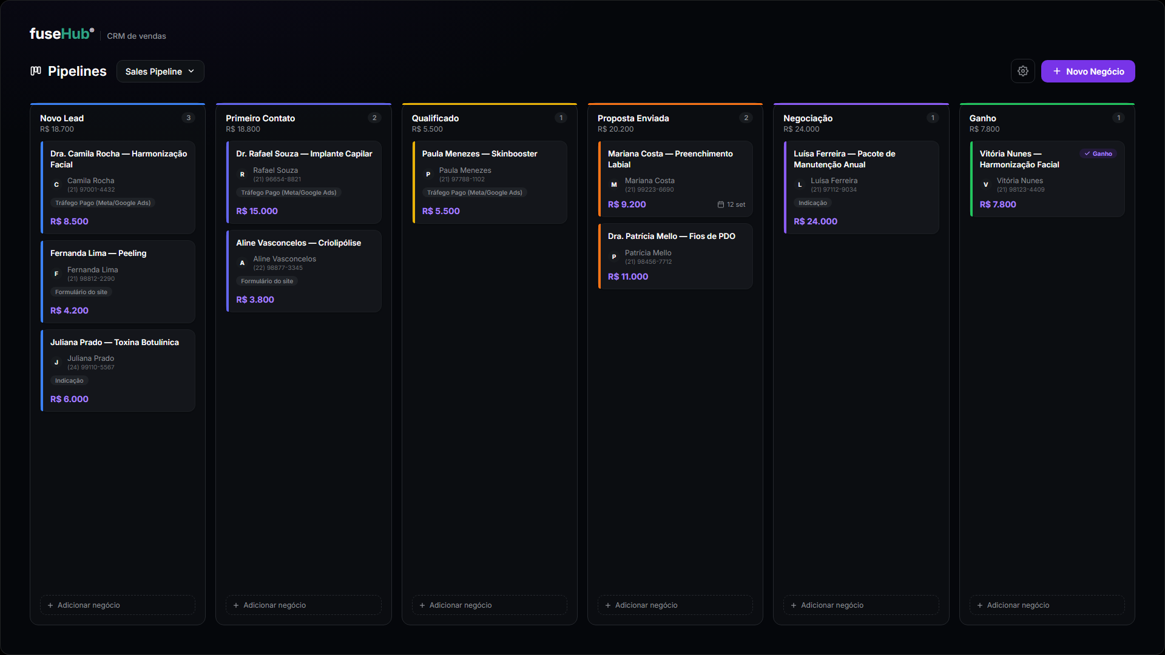The image size is (1165, 655).
Task: Click the fuseHub logo
Action: coord(61,34)
